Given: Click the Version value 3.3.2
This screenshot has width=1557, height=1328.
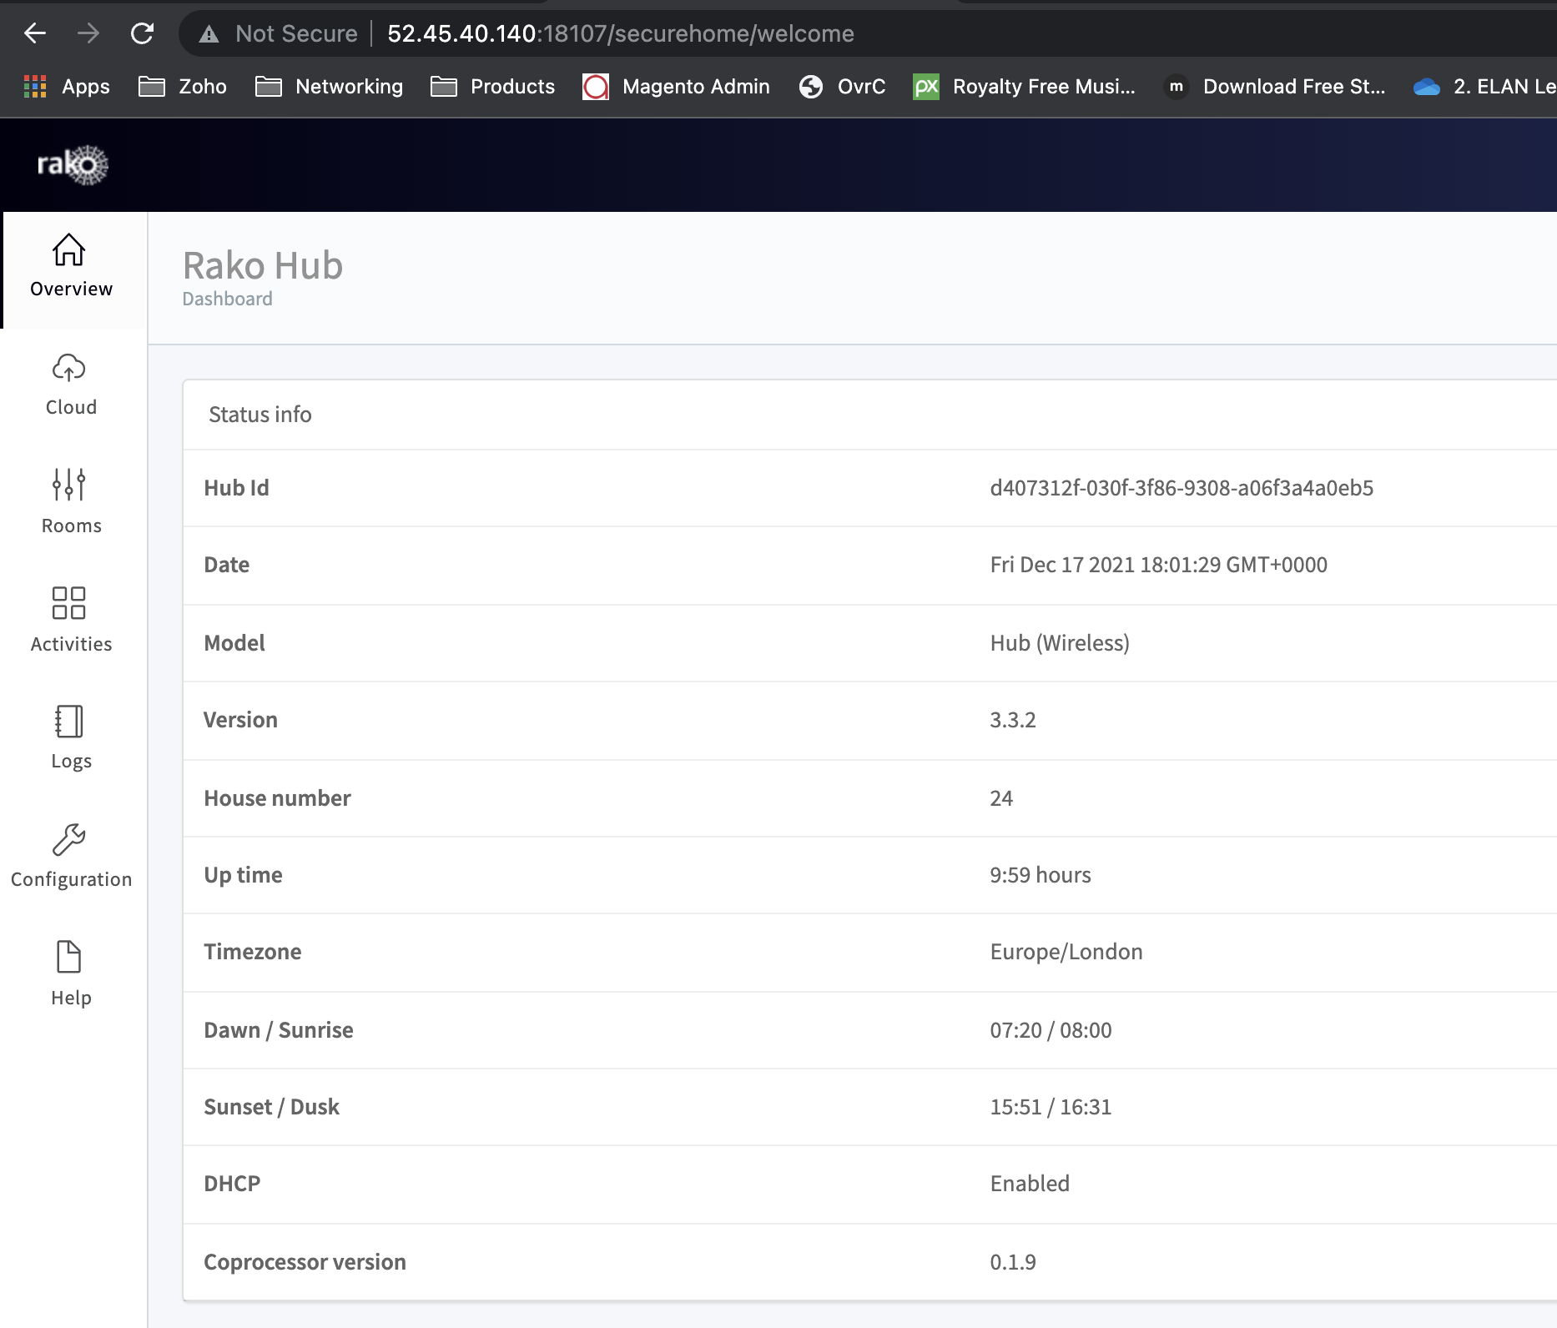Looking at the screenshot, I should coord(1013,720).
